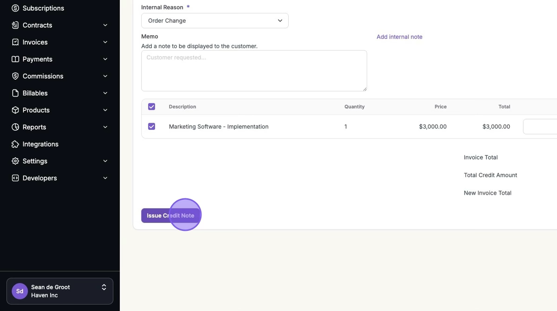Click the credit amount field for Marketing Software
This screenshot has width=557, height=311.
pos(541,127)
